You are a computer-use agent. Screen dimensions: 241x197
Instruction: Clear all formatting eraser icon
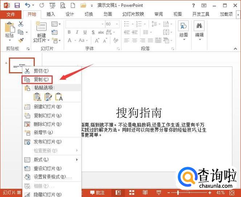tap(116, 40)
